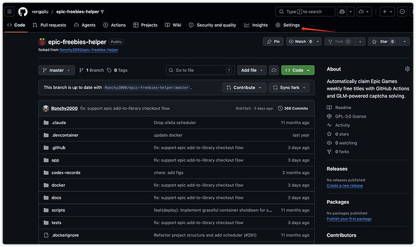
Task: Open the Agents tab
Action: tap(85, 25)
